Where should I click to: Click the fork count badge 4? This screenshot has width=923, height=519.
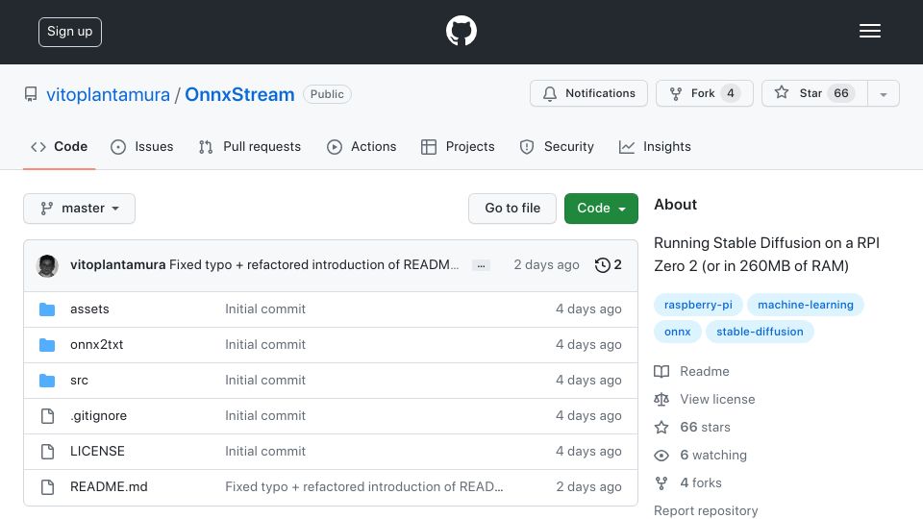(x=731, y=93)
